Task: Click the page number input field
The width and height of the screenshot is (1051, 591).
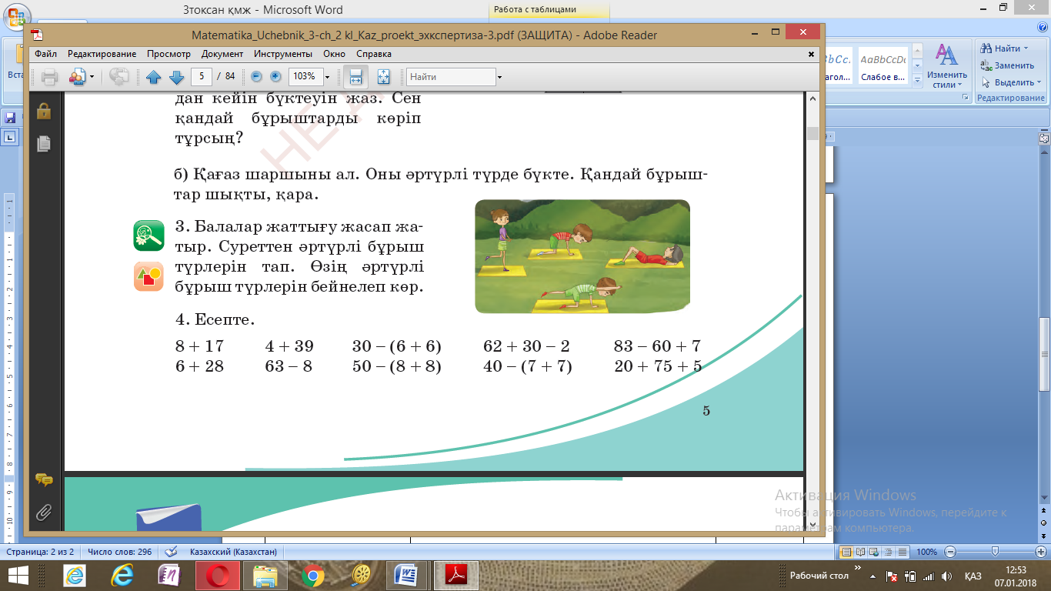Action: [x=202, y=77]
